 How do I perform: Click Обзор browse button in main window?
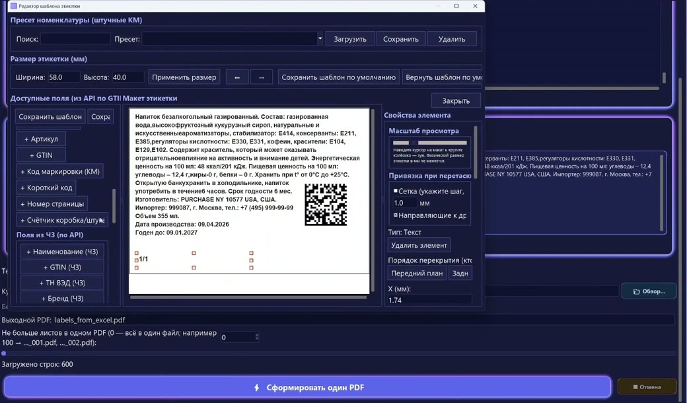[649, 291]
